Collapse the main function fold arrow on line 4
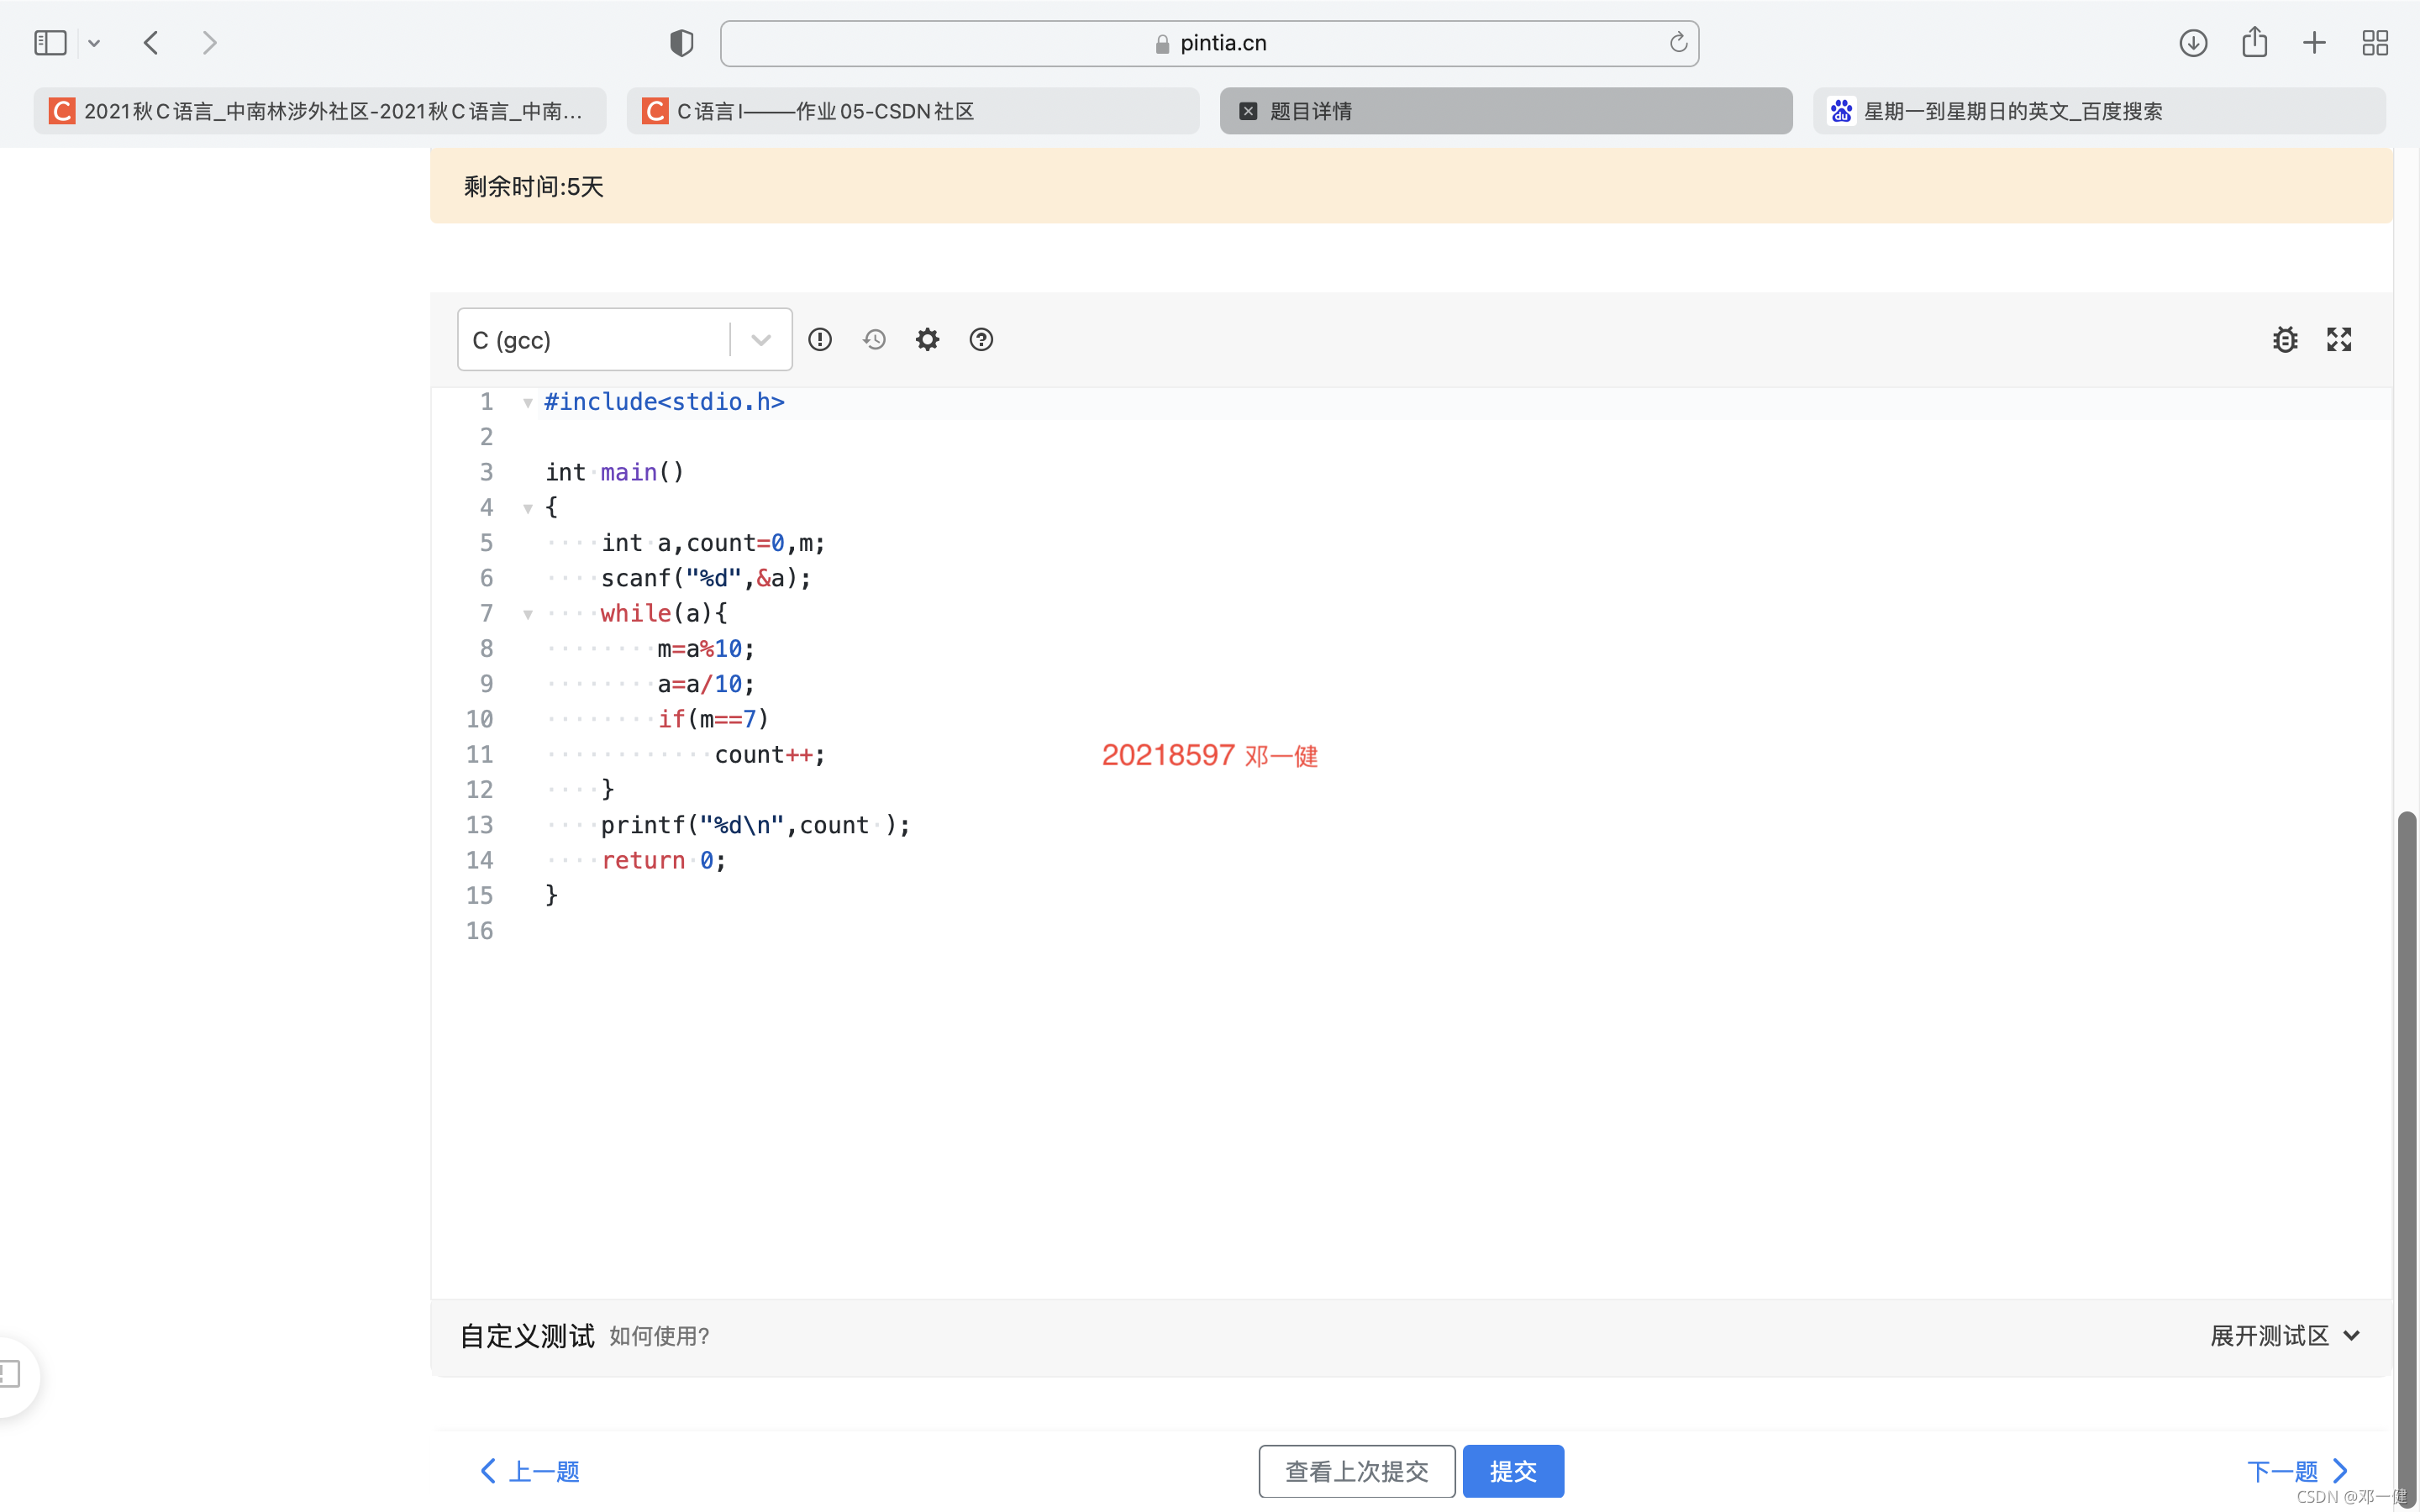The image size is (2420, 1512). 528,508
